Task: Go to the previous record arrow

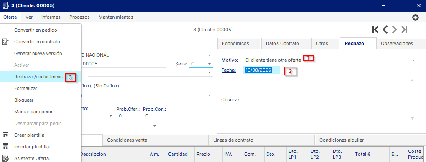Action: tap(385, 30)
